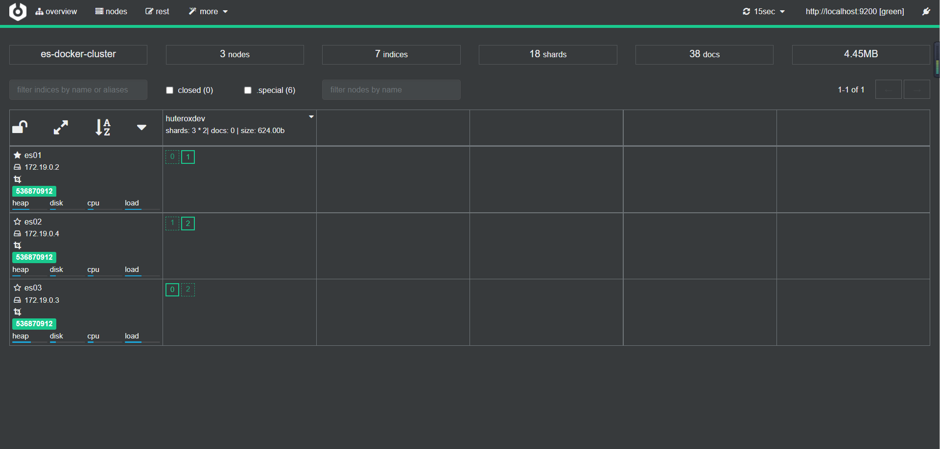Click the 536870912 badge for es02

click(x=34, y=257)
